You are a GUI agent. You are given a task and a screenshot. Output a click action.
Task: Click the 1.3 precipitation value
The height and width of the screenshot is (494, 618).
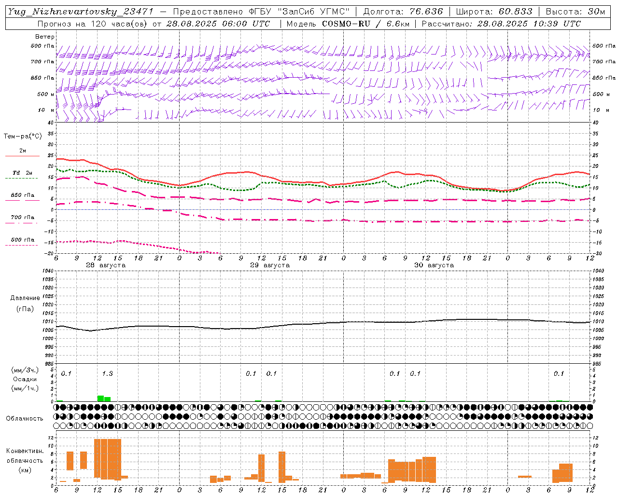107,373
